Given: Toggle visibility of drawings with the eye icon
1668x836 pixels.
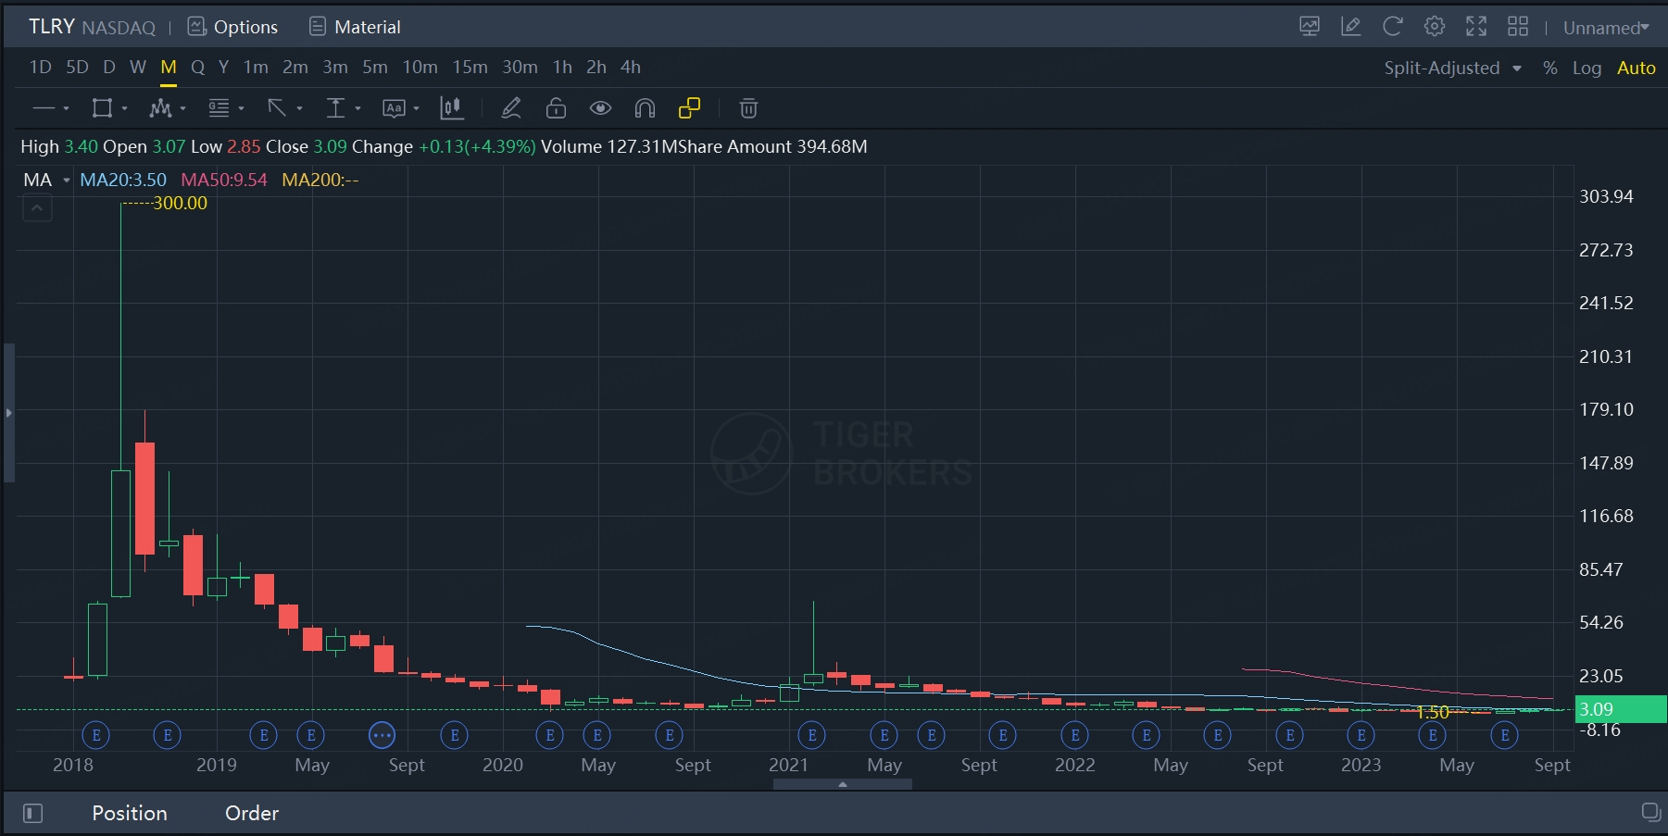Looking at the screenshot, I should pyautogui.click(x=600, y=108).
